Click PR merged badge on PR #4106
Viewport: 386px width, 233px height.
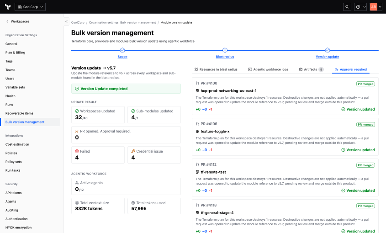365,125
